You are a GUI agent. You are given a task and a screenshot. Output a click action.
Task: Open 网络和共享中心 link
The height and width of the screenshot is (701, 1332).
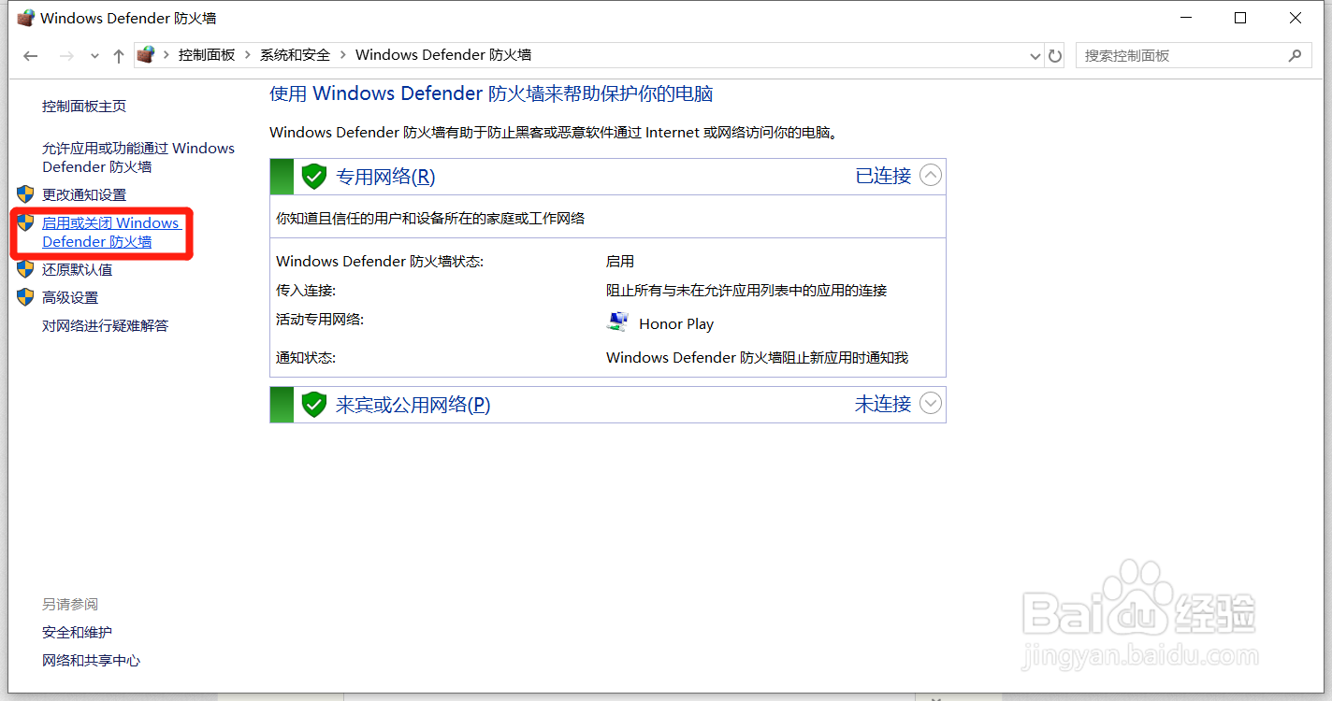point(91,661)
